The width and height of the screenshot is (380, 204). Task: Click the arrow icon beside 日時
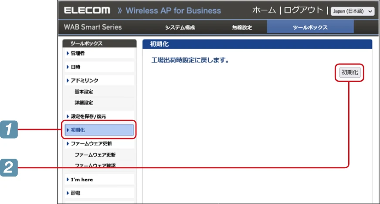pos(68,67)
